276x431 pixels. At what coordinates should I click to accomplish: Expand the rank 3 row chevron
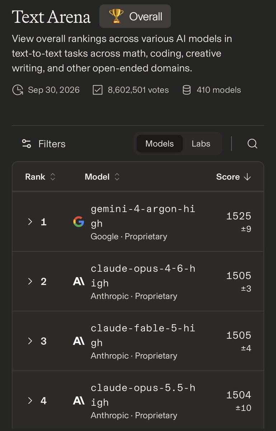30,341
